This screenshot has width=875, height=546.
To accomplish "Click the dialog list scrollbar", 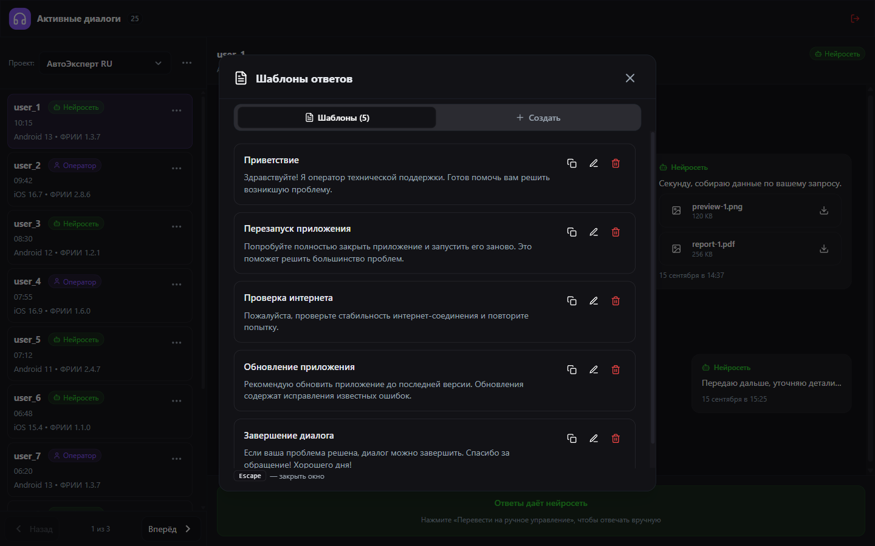I will (x=203, y=243).
